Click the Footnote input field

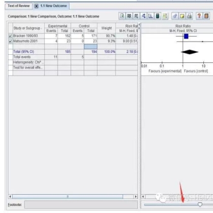coord(81,205)
